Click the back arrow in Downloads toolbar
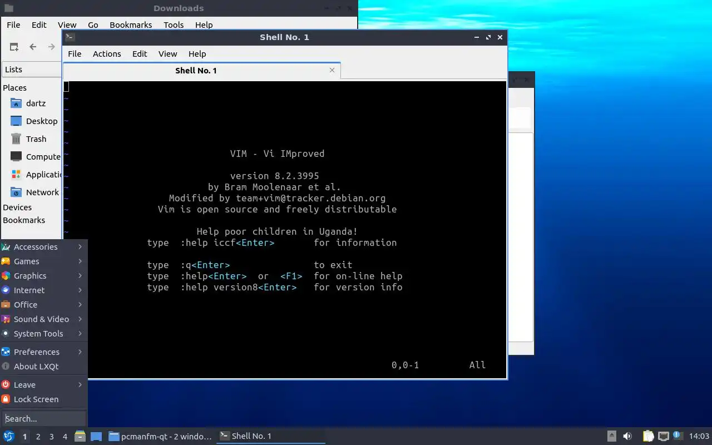 point(33,47)
